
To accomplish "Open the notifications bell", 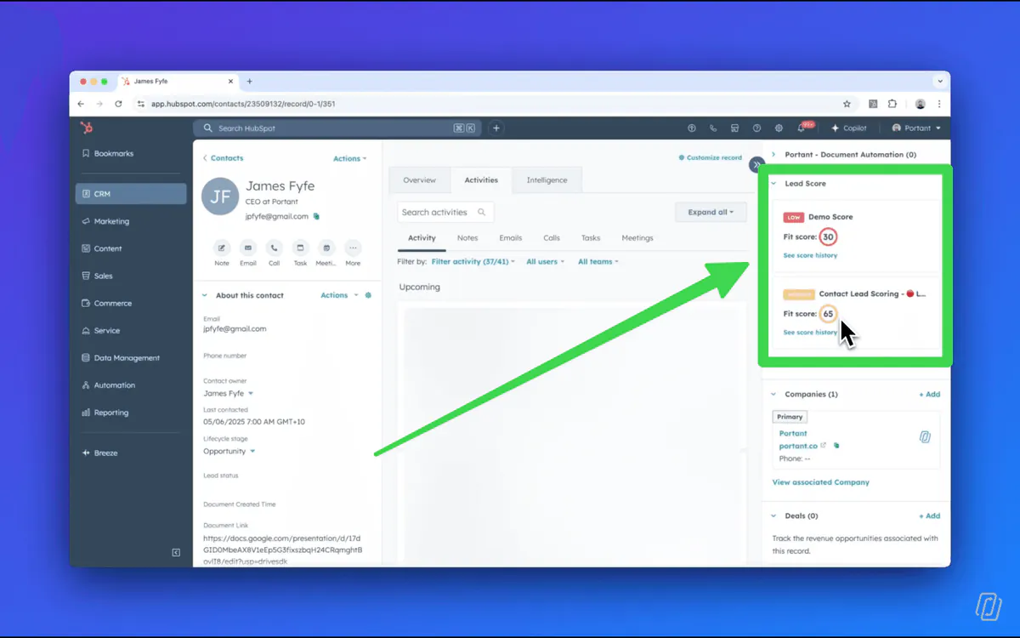I will coord(802,128).
